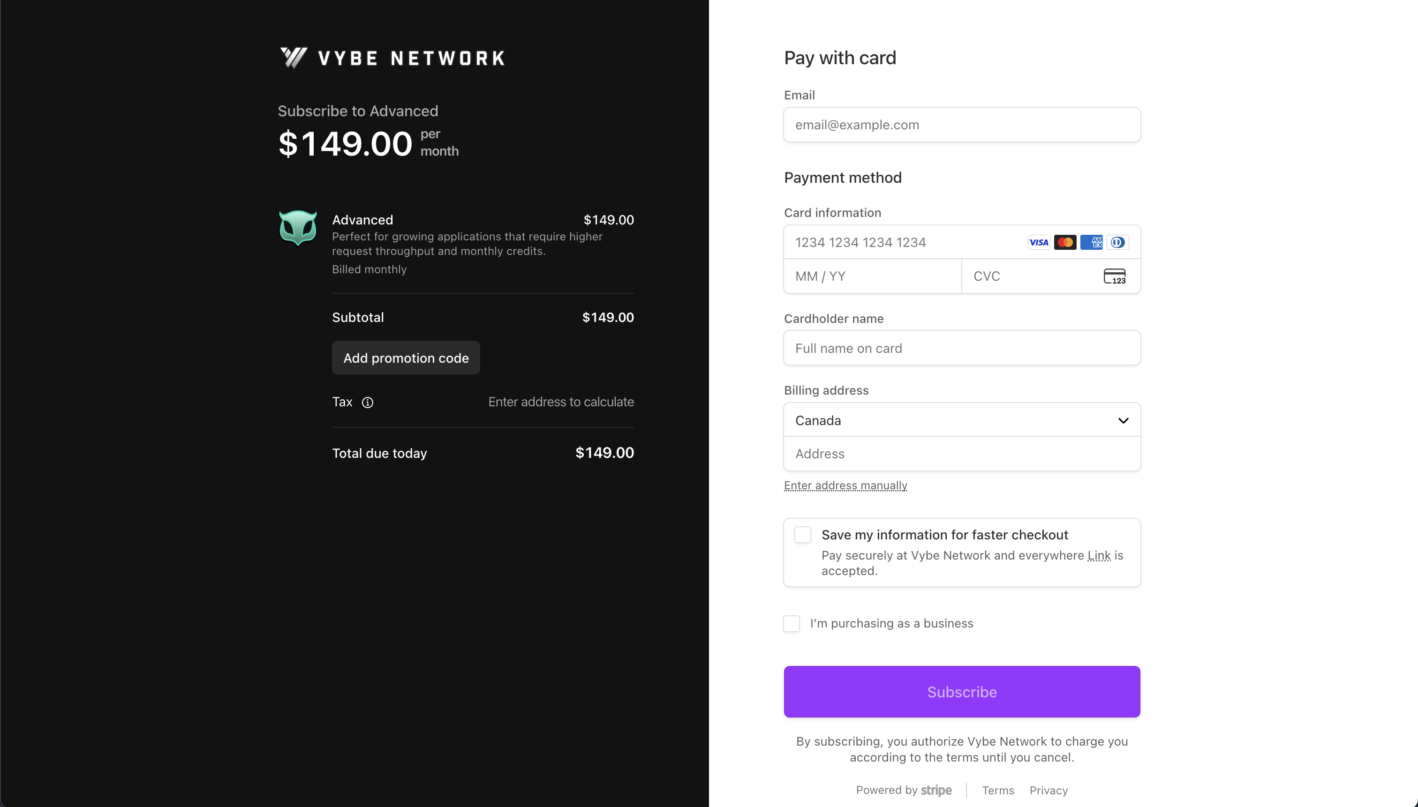Open the Terms link in footer
The image size is (1418, 807).
998,791
